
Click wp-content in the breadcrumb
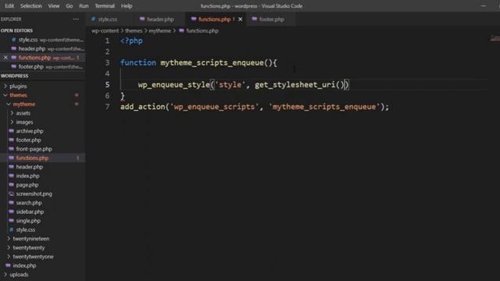coord(105,31)
